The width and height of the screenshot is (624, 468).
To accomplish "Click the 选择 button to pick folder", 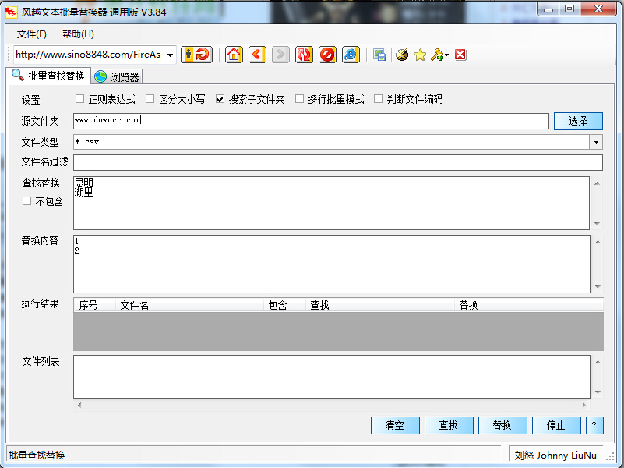I will tap(578, 121).
